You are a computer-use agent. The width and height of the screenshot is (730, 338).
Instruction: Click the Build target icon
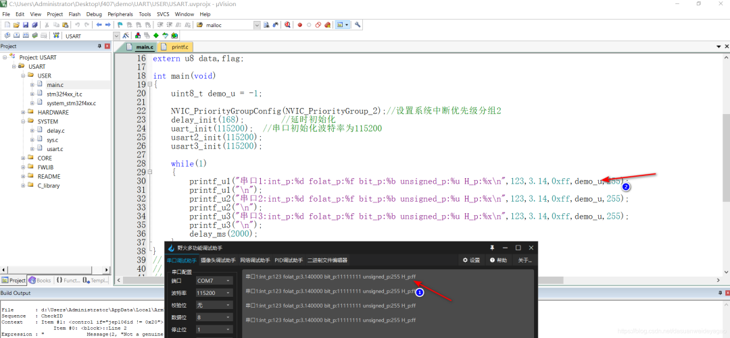point(16,36)
